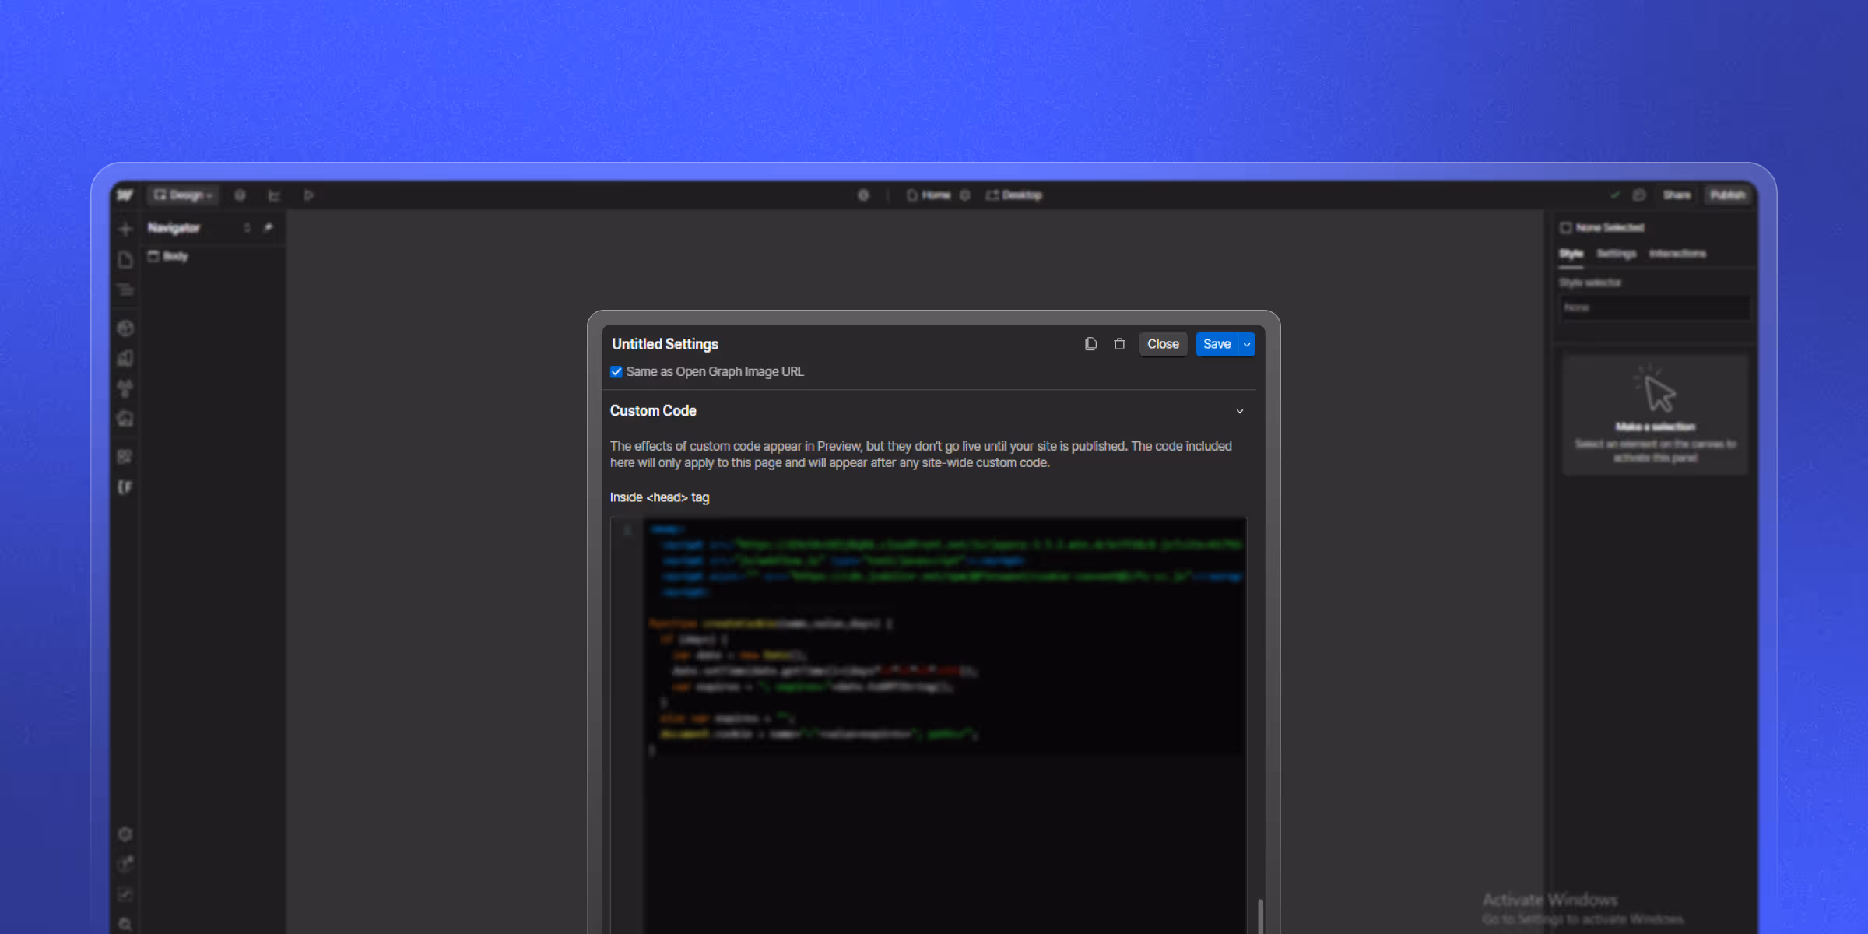Collapse the Custom Code section

point(1239,411)
